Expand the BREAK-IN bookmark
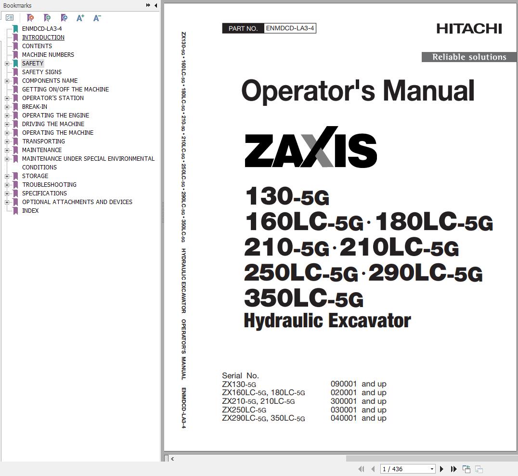518x476 pixels. (7, 107)
